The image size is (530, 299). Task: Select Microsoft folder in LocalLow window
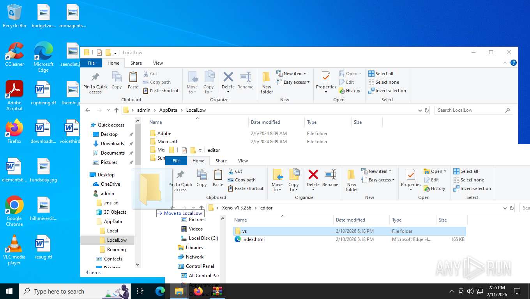click(167, 142)
